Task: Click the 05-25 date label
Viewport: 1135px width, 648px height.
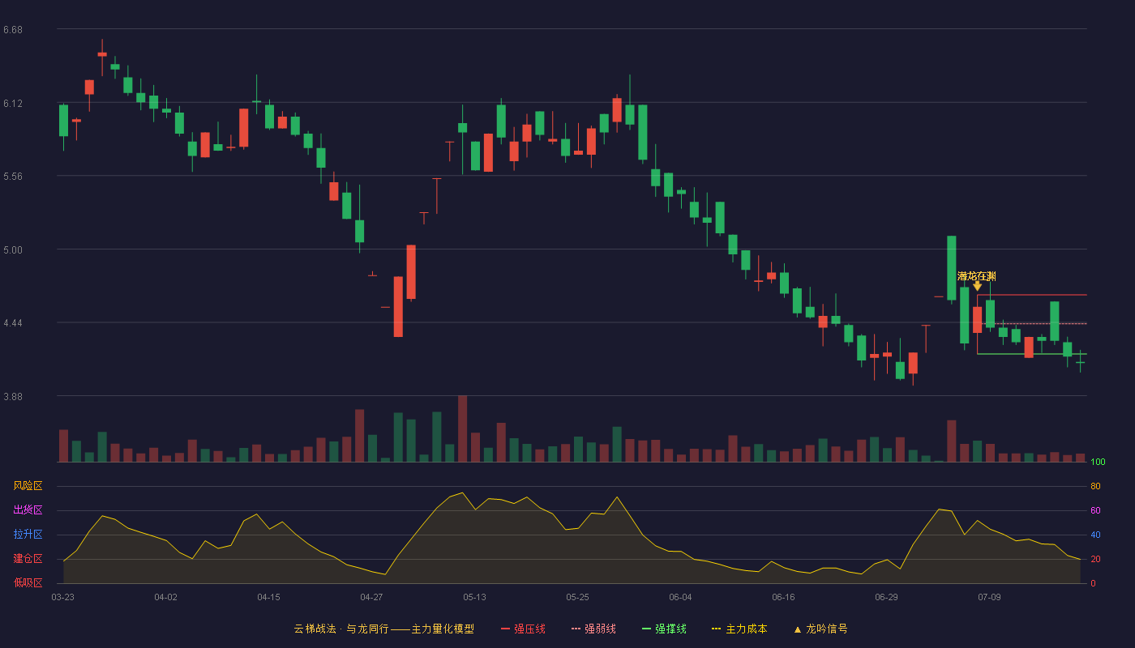Action: [x=577, y=597]
